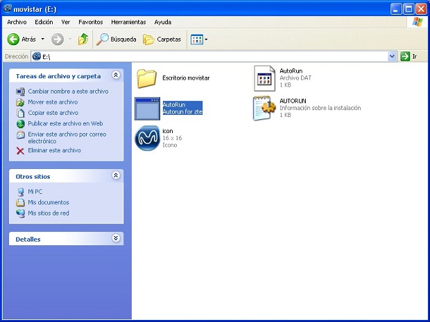Click the 'Archivo DAT' file type text
Screen dimensions: 430x322
pos(295,78)
